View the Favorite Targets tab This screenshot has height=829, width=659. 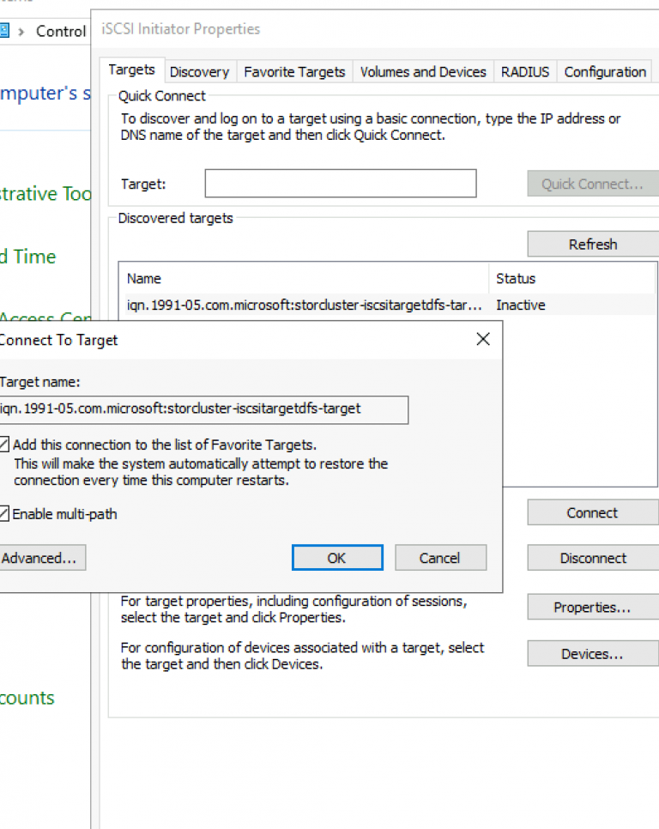(x=294, y=72)
